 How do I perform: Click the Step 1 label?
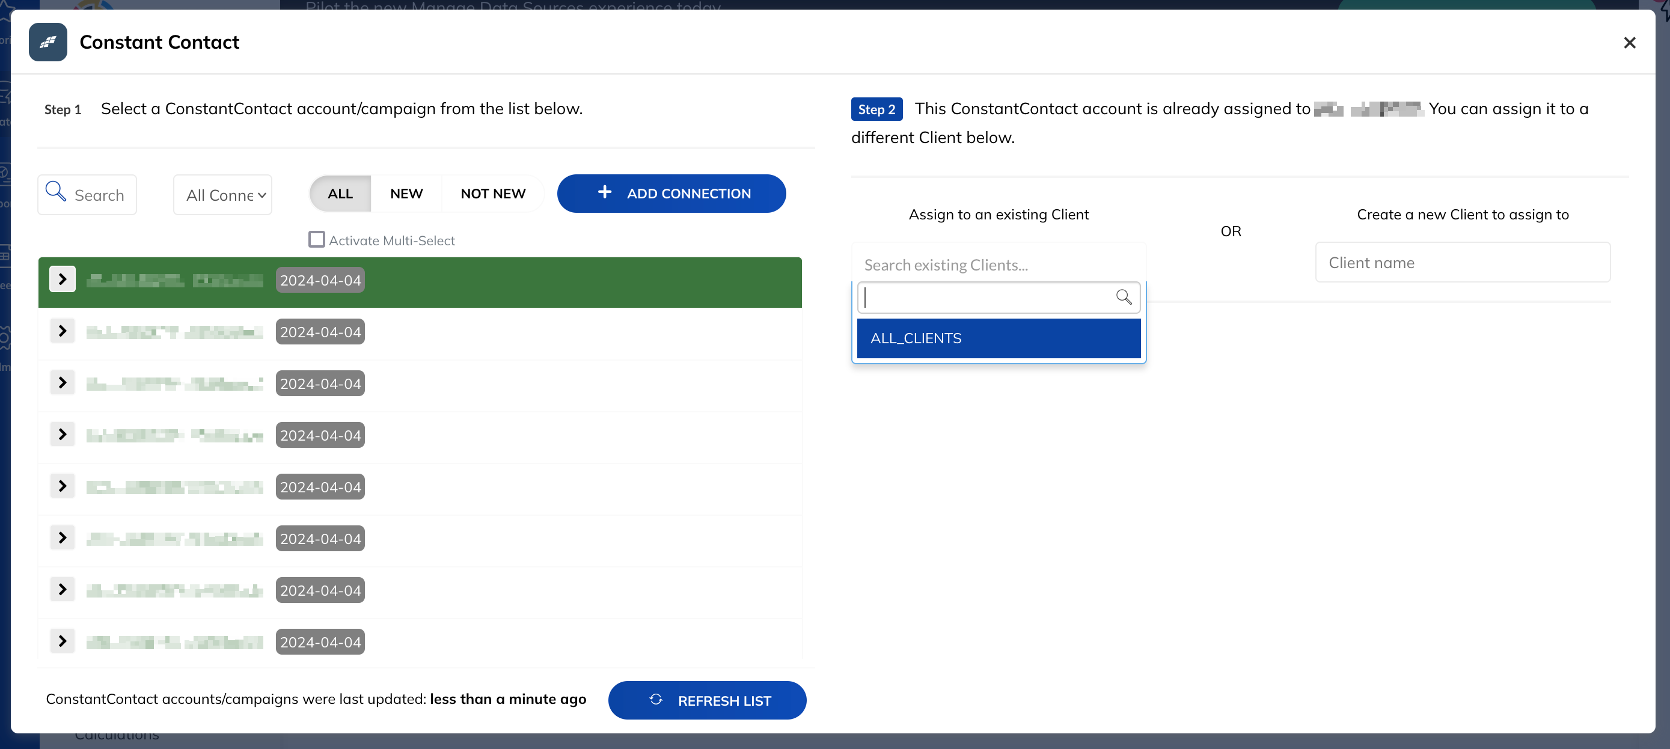(x=63, y=109)
